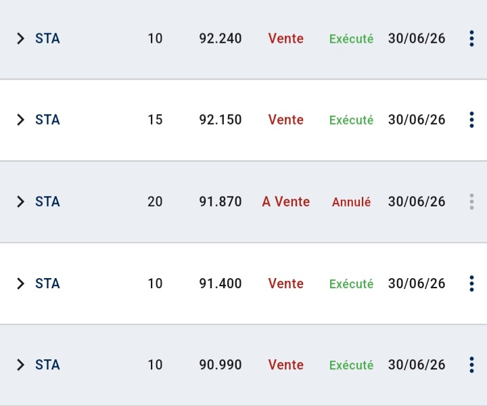
Task: Select the Annulé status label
Action: 351,202
